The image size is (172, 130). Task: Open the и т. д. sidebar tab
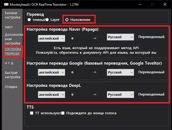(9, 63)
